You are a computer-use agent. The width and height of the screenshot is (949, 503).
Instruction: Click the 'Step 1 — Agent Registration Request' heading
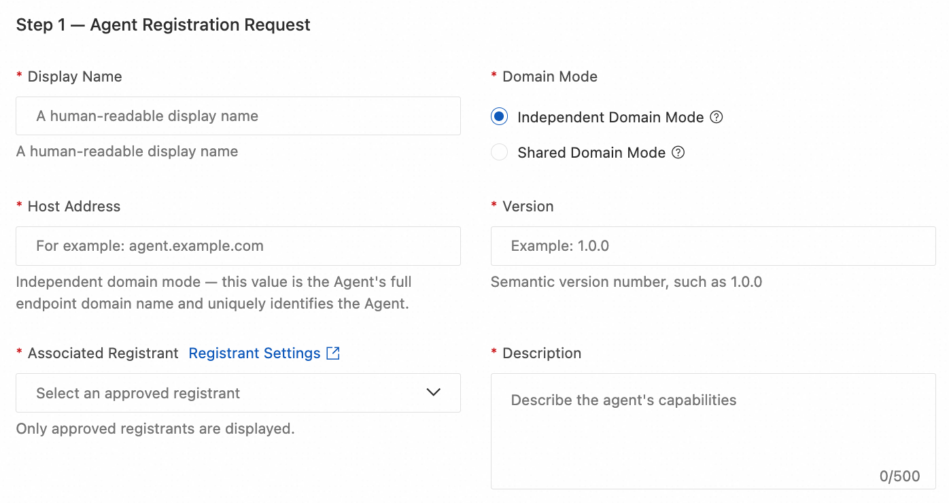pyautogui.click(x=163, y=25)
